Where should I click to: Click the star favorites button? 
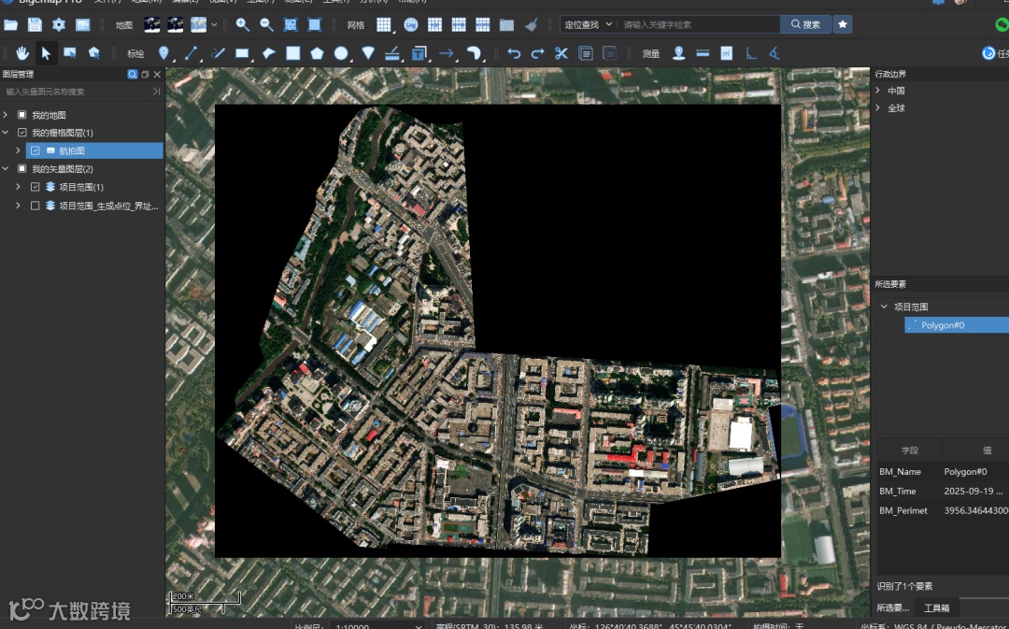[x=842, y=25]
